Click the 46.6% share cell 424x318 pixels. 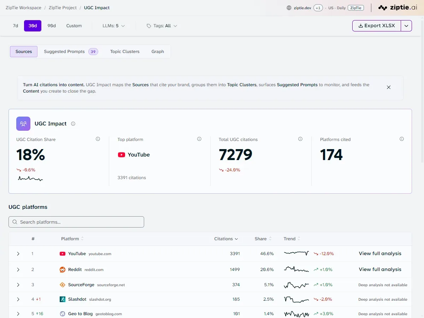pyautogui.click(x=267, y=254)
